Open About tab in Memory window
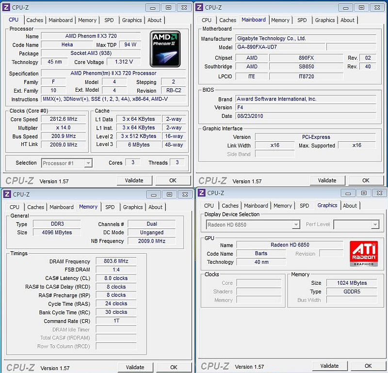The image size is (388, 373). [x=155, y=207]
